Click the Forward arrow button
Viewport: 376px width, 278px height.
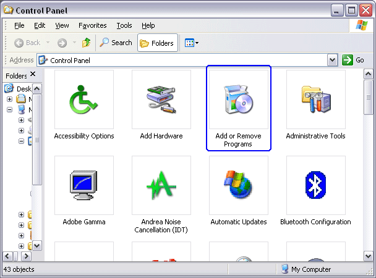pyautogui.click(x=62, y=43)
